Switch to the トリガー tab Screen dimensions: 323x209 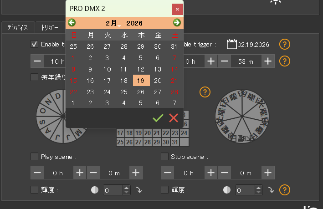pos(49,27)
